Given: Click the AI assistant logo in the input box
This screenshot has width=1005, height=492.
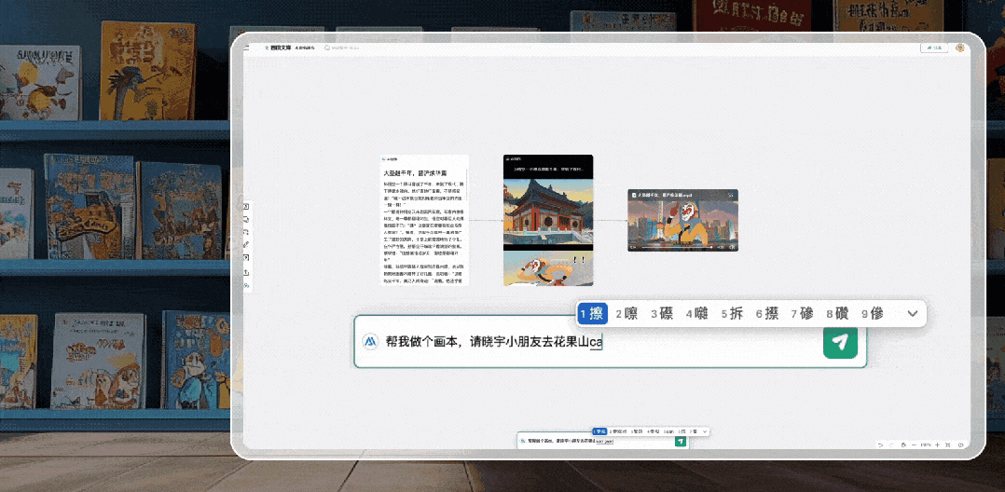Looking at the screenshot, I should (x=370, y=342).
